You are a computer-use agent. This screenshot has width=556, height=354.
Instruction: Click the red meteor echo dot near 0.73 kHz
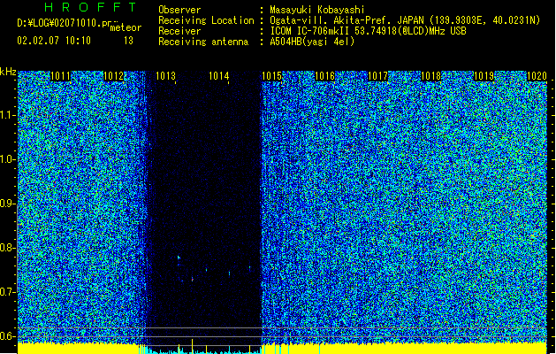point(193,280)
